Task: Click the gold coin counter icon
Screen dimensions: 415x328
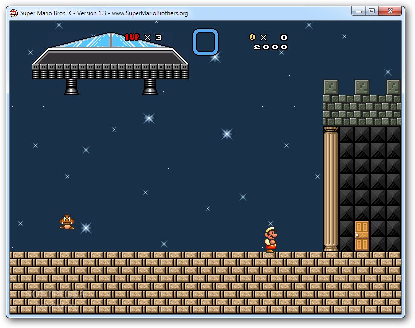Action: [253, 37]
